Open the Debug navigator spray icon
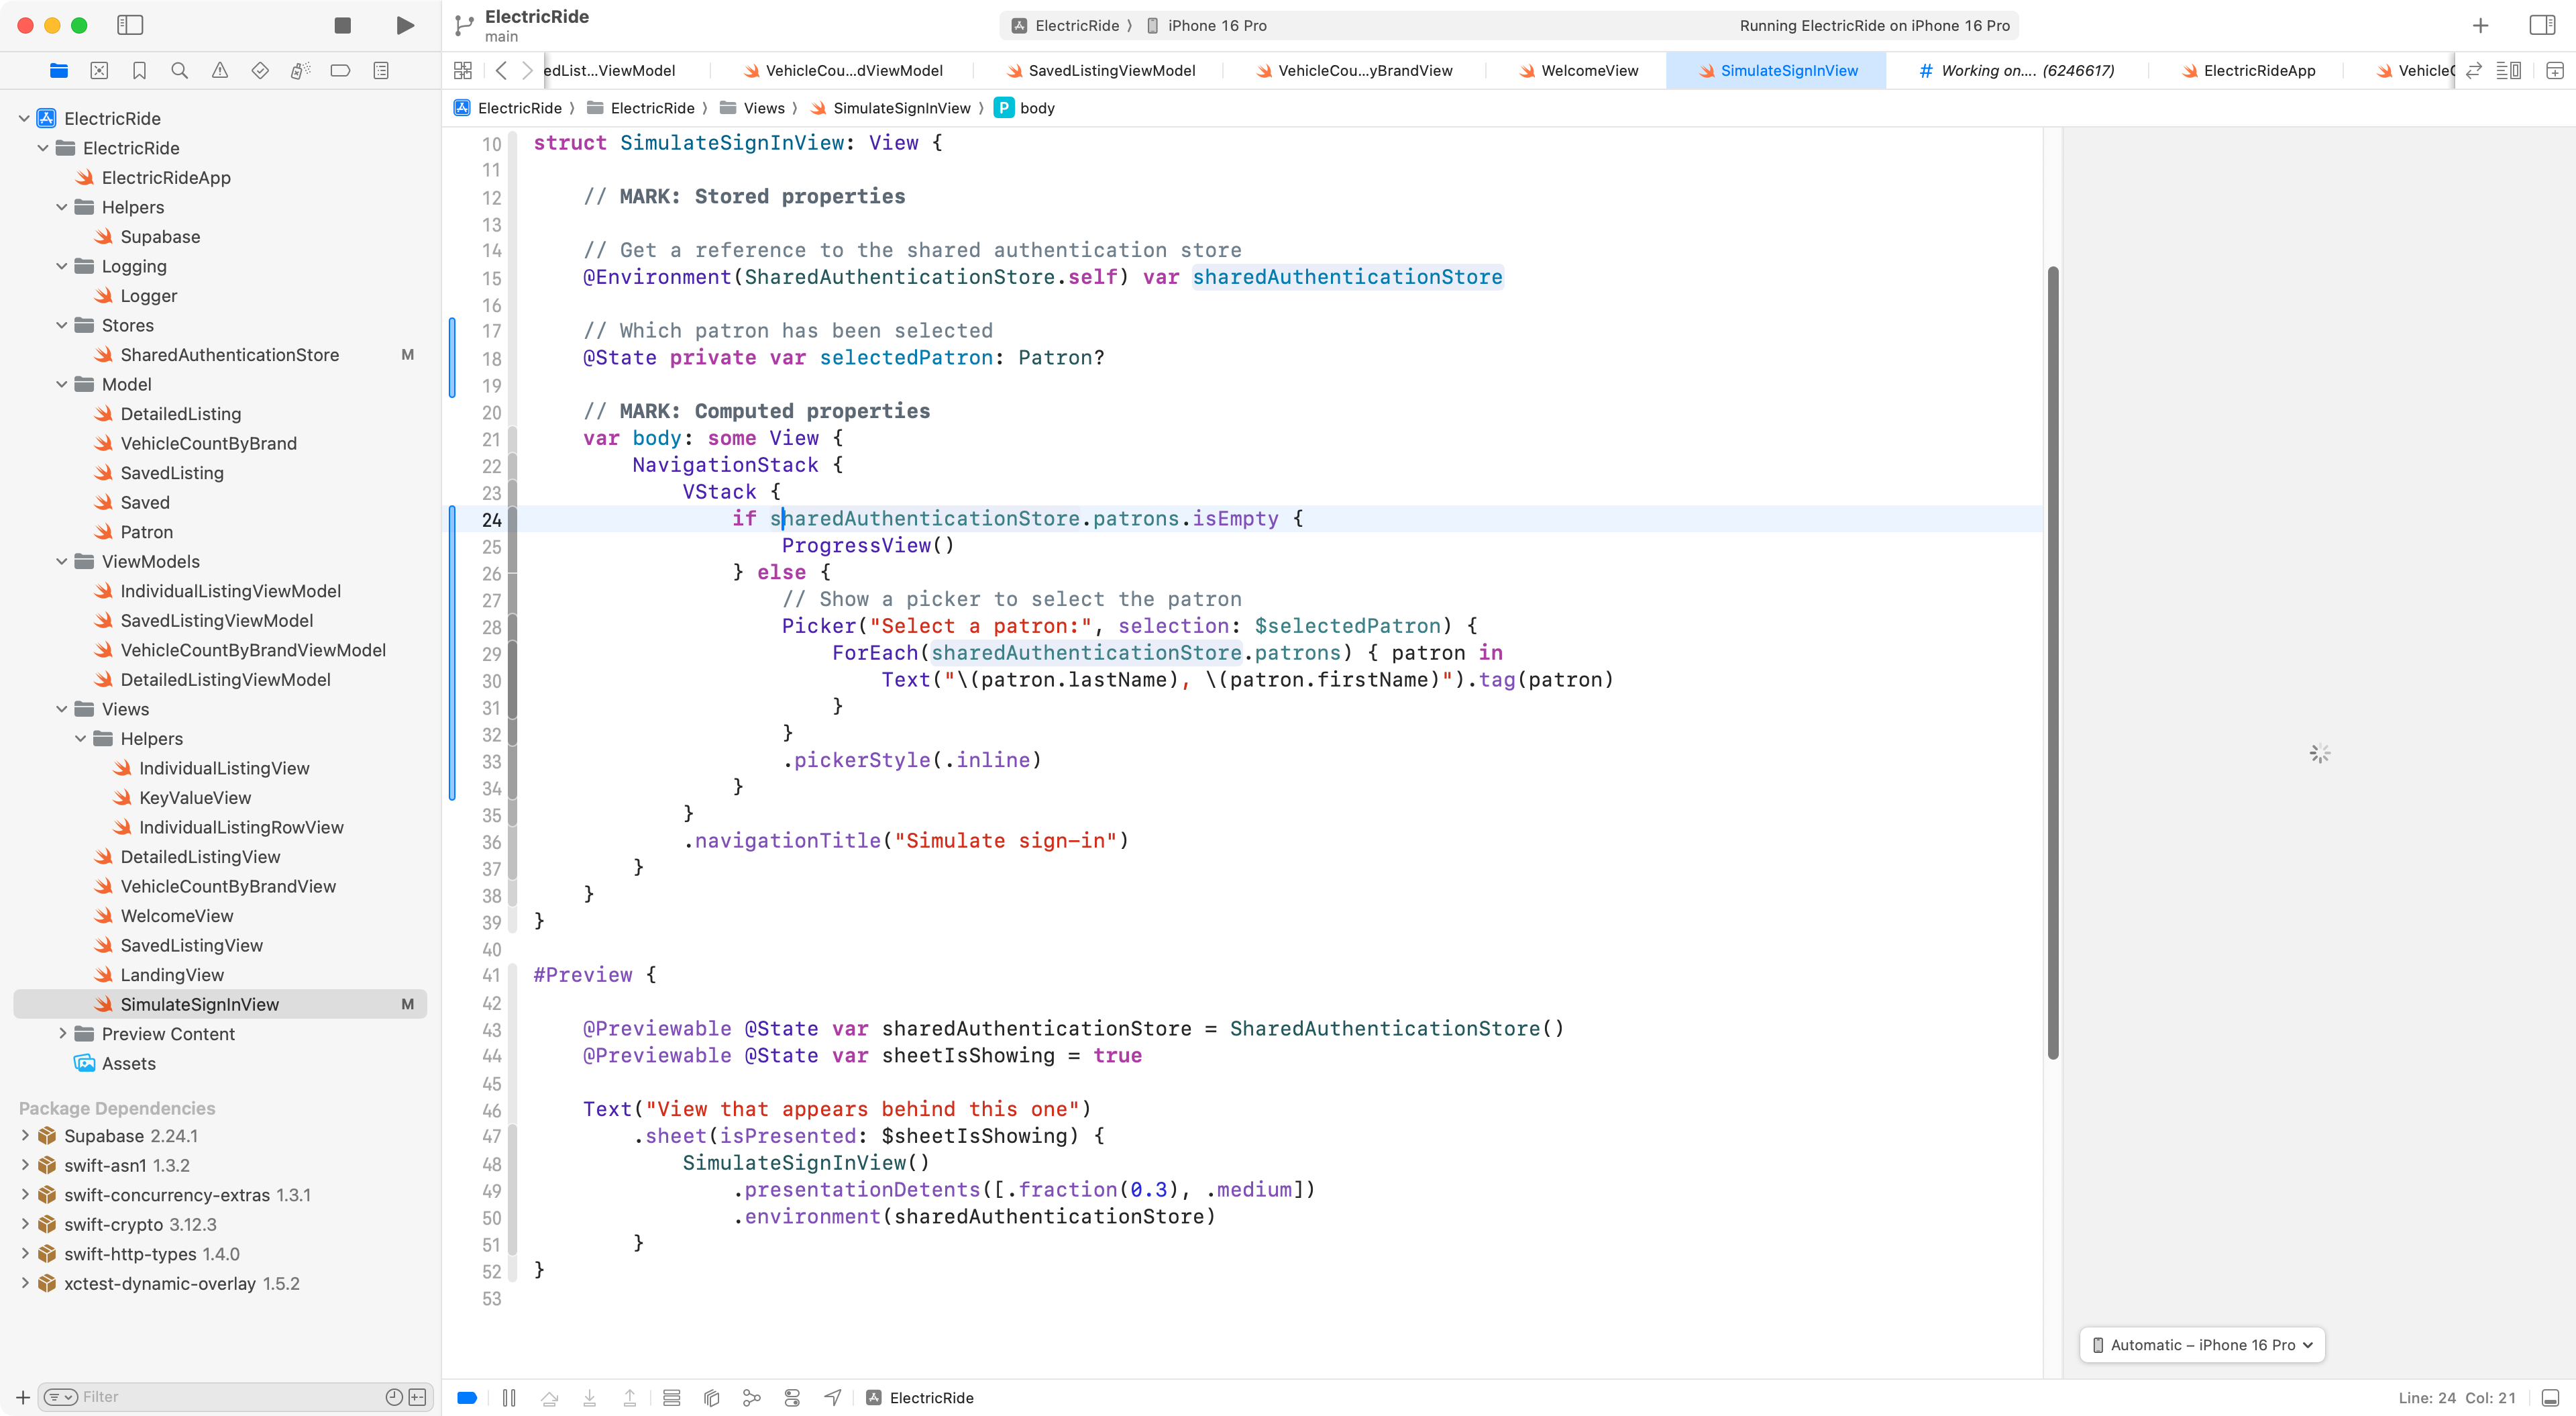The image size is (2576, 1416). (x=300, y=70)
